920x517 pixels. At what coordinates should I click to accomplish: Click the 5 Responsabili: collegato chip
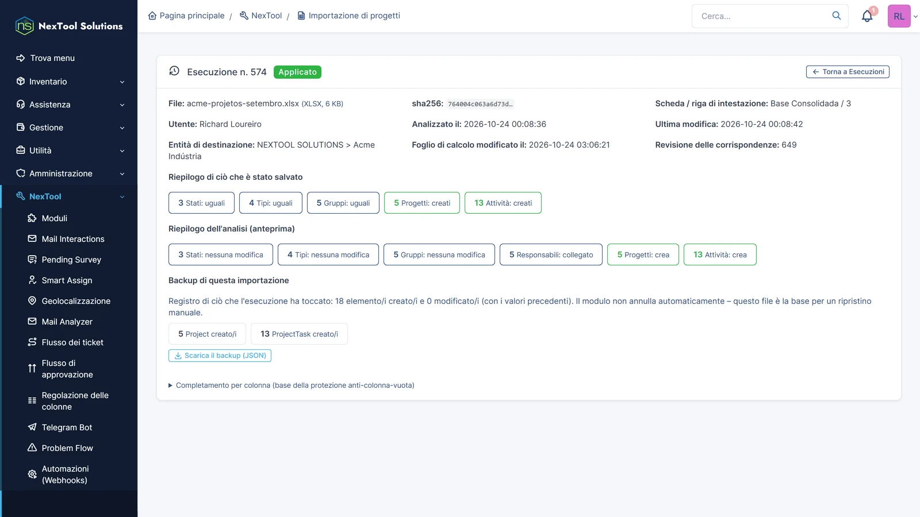[x=551, y=254]
